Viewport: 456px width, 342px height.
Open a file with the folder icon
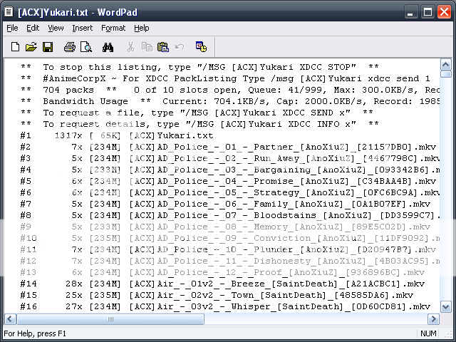(31, 47)
